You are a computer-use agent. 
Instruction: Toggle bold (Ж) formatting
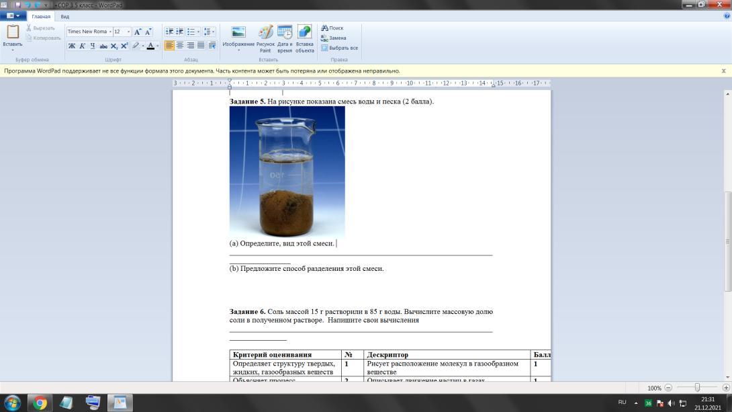click(72, 46)
